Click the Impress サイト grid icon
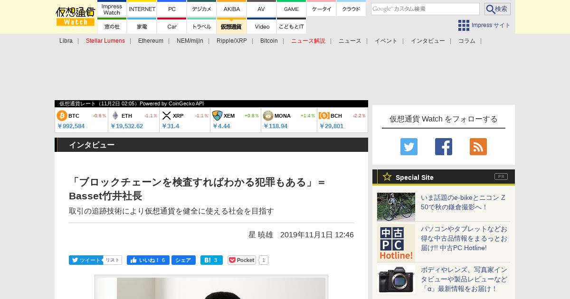Screen dimensions: 570x299 464,25
